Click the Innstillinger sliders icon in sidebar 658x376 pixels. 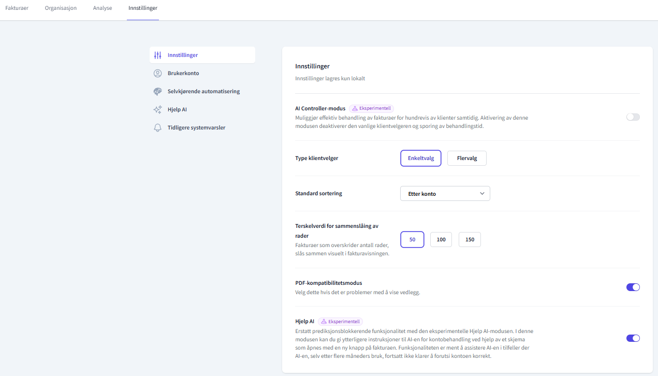tap(158, 55)
